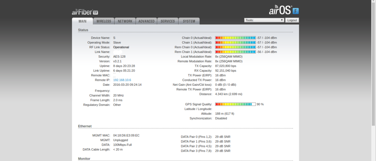
Task: Switch to the MAIN tab
Action: pos(82,21)
